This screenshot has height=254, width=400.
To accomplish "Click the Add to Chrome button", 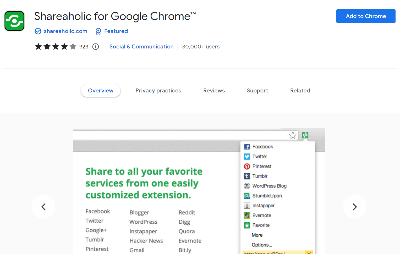I will 366,16.
